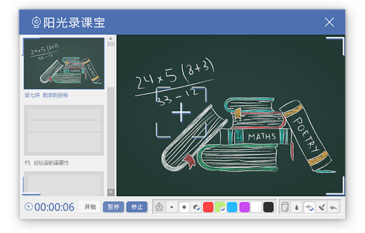Viewport: 365px width, 233px height.
Task: Click the slide list scrollbar down arrow
Action: point(111,192)
